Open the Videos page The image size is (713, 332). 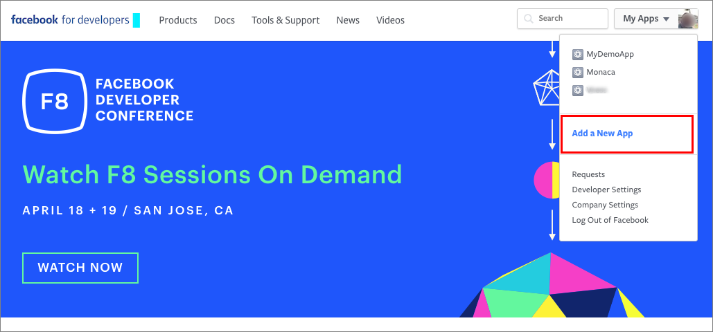click(390, 20)
